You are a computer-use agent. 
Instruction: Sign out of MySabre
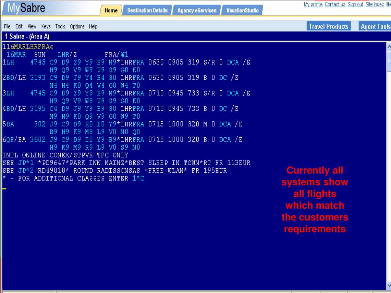pyautogui.click(x=355, y=4)
